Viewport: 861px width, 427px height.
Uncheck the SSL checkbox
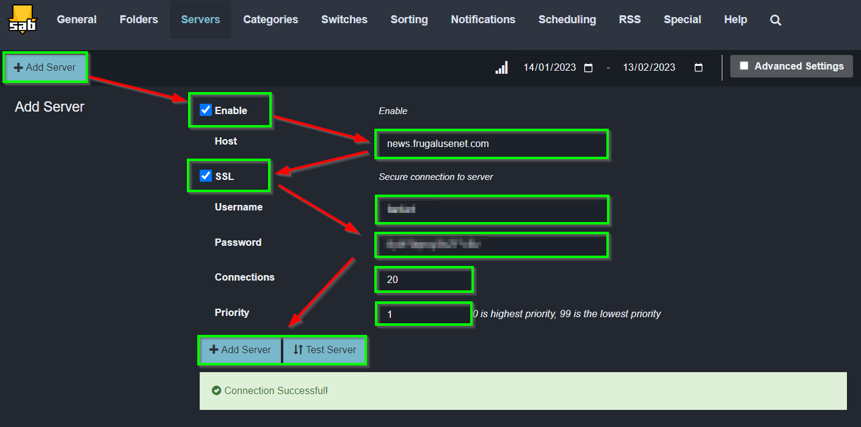coord(206,176)
